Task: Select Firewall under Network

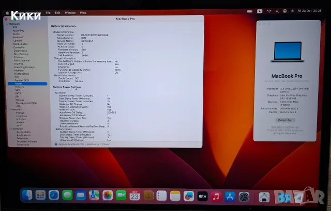Action: (x=20, y=113)
